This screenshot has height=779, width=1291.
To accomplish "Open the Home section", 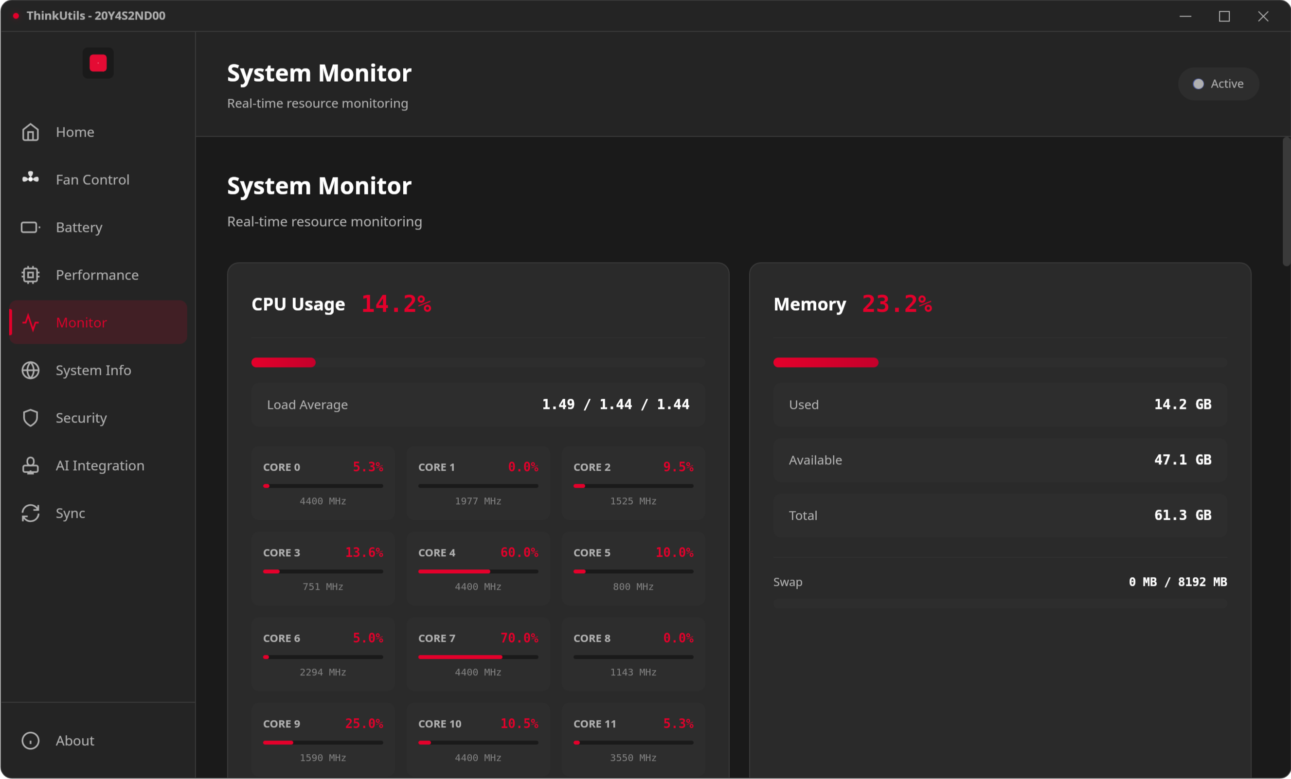I will (75, 132).
